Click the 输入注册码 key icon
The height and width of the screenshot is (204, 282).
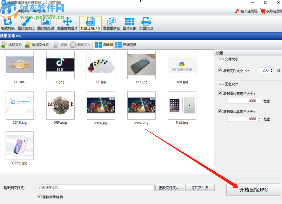237,11
